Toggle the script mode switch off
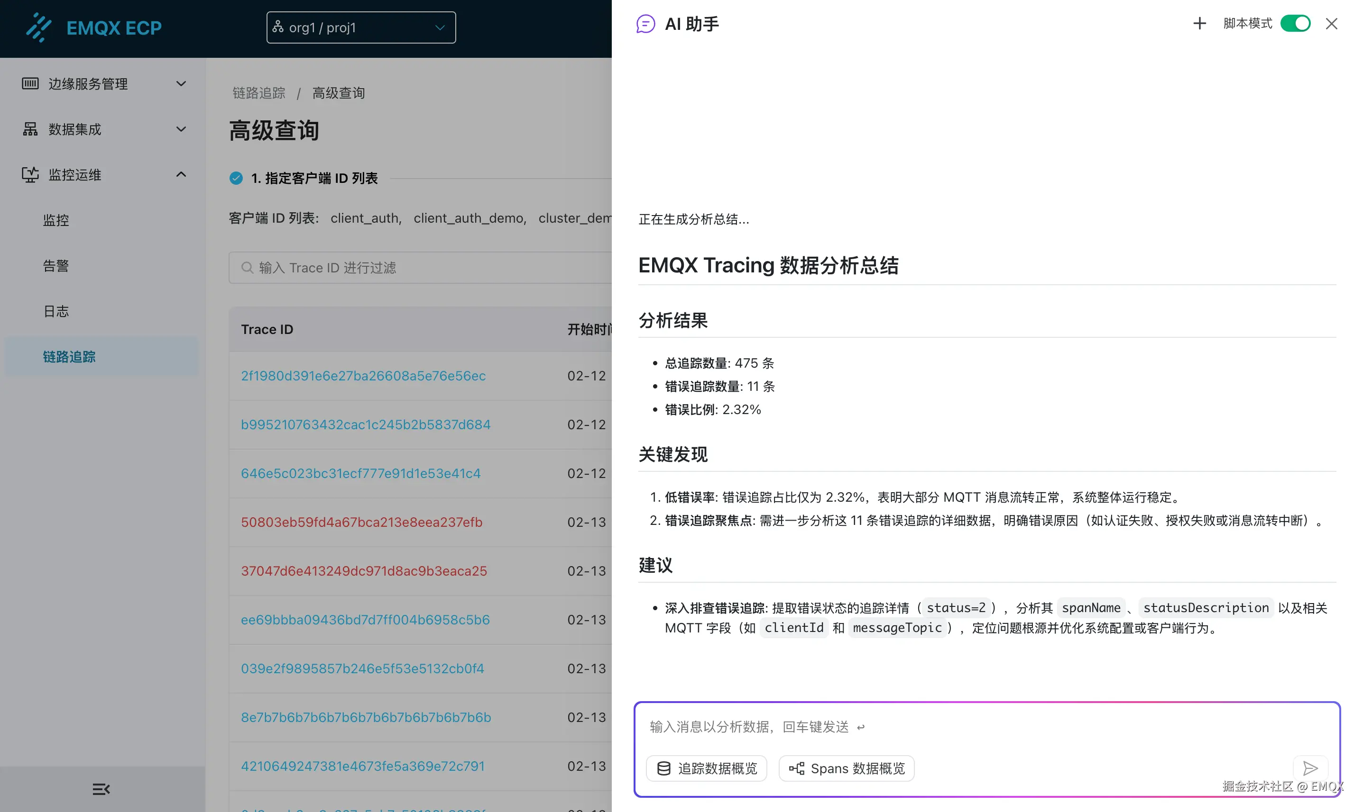 (x=1295, y=24)
